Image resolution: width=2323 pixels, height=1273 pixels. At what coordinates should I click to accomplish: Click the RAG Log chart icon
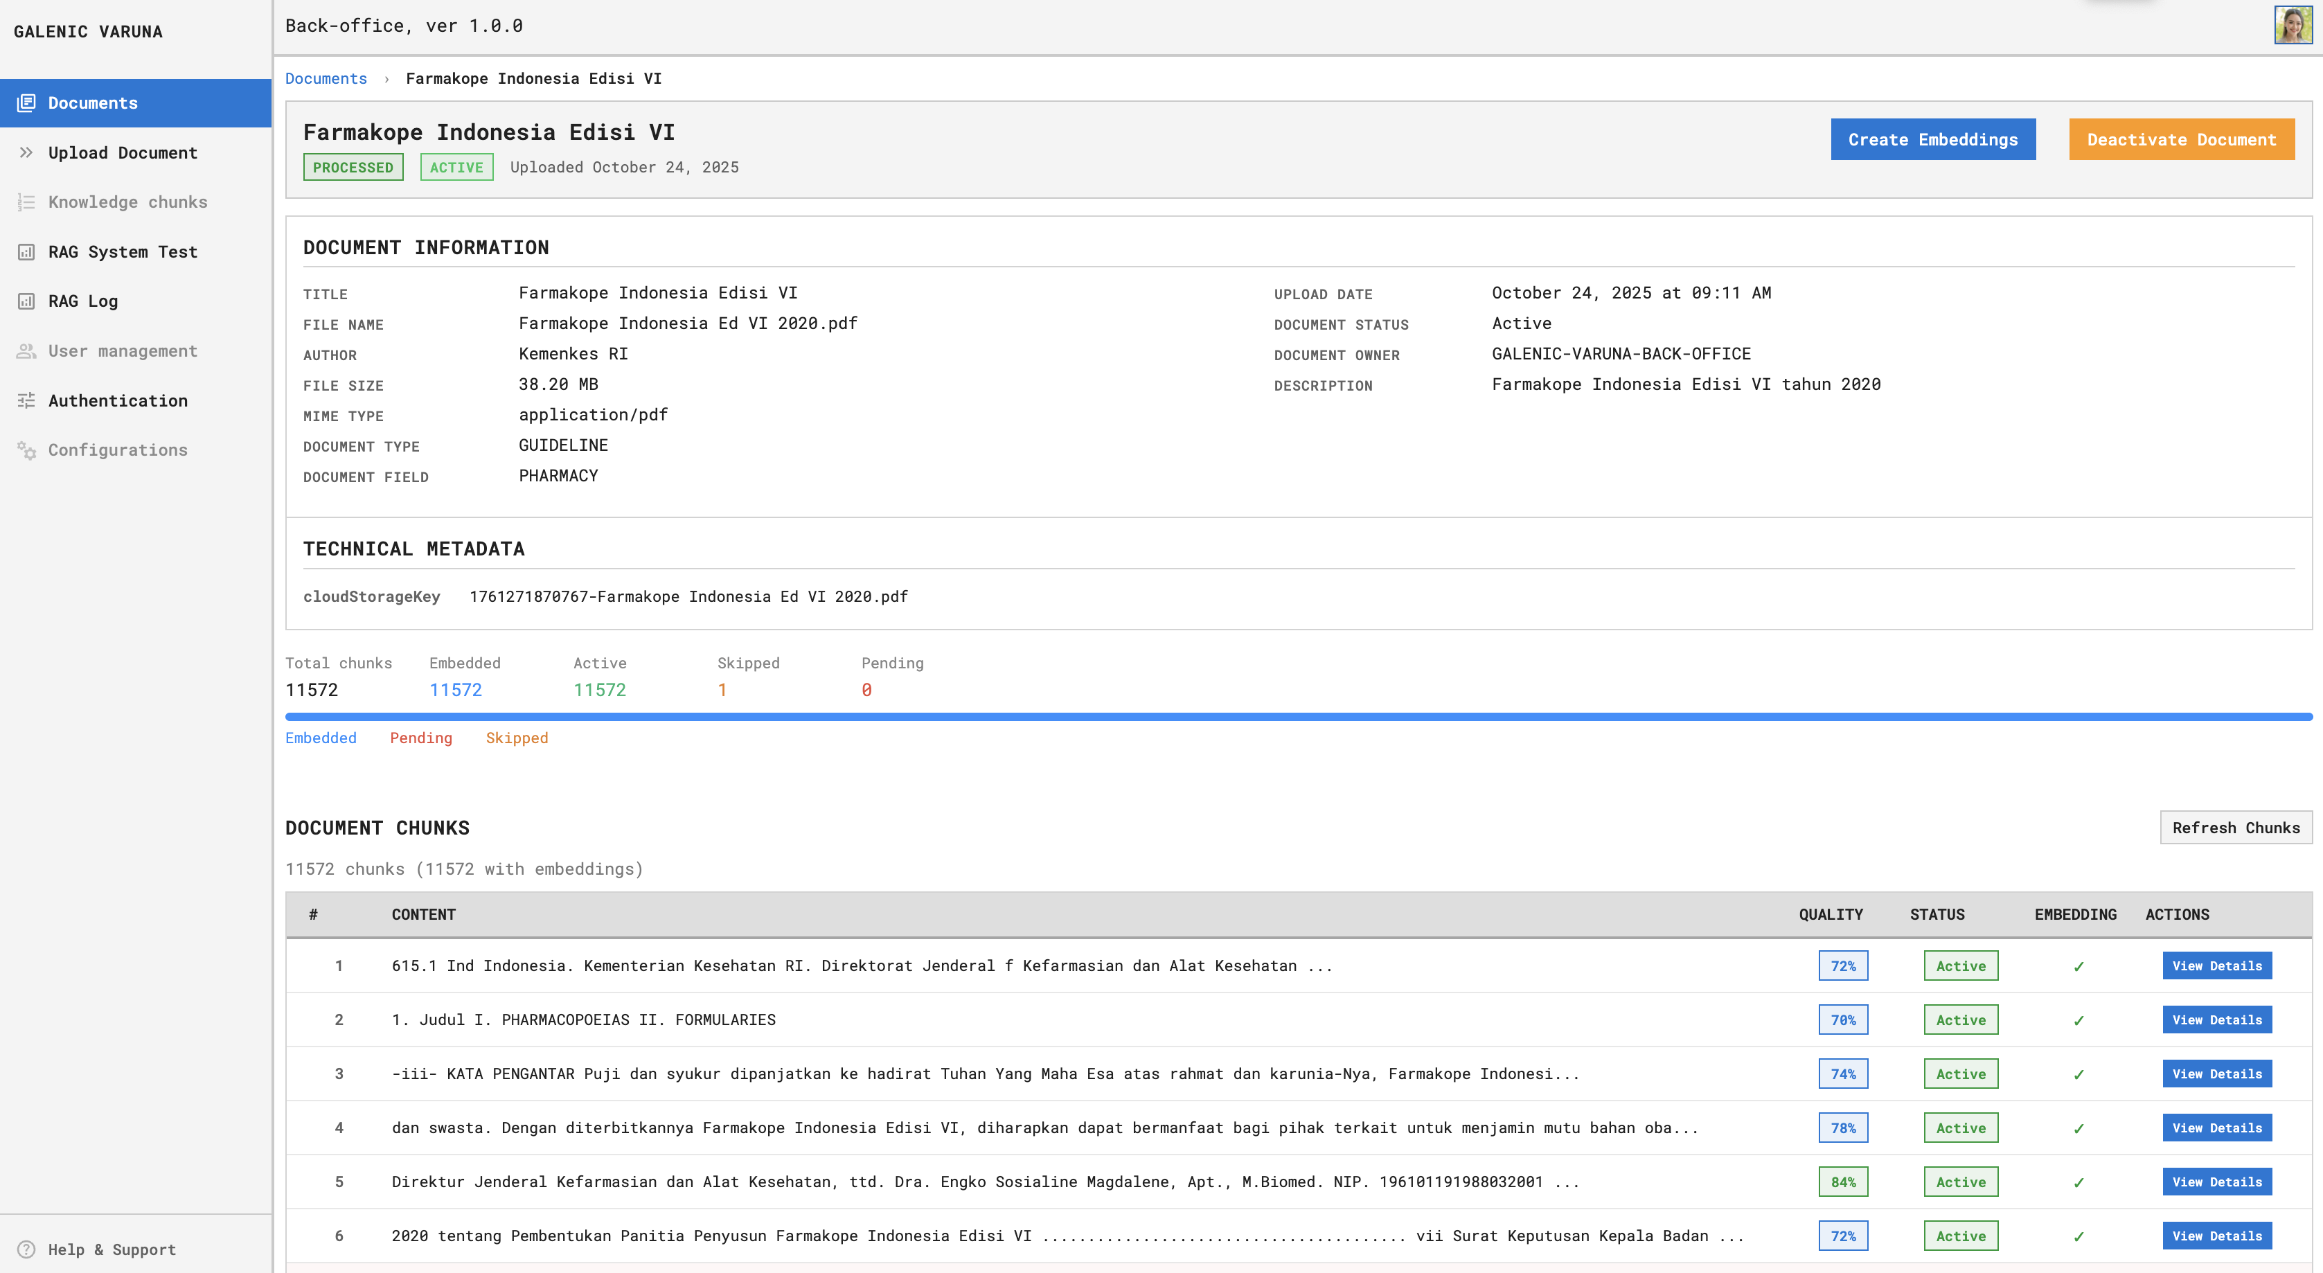tap(26, 301)
